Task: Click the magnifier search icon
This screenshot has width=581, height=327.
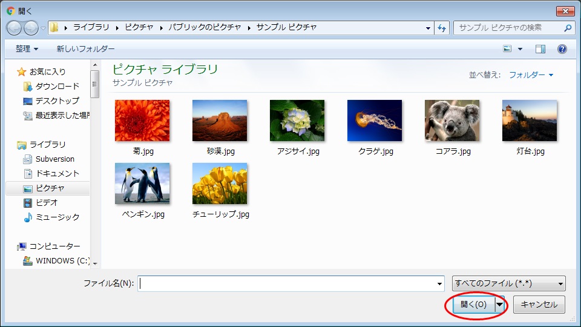Action: [x=568, y=28]
